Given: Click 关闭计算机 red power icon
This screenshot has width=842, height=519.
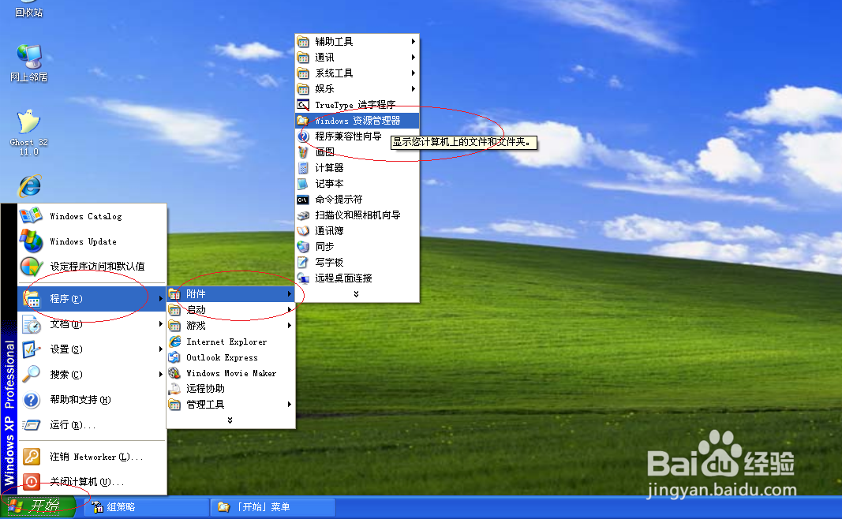Looking at the screenshot, I should (x=31, y=482).
